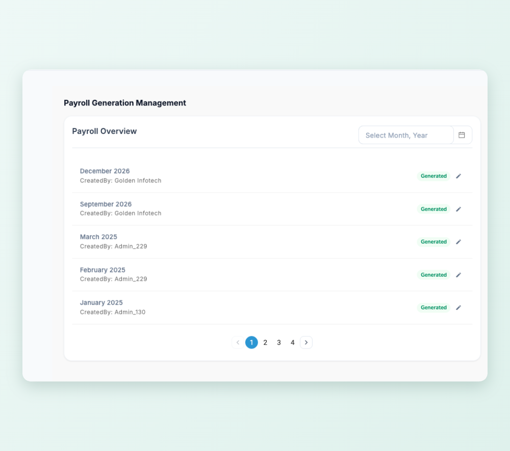Edit the December 2026 payroll

pos(458,176)
